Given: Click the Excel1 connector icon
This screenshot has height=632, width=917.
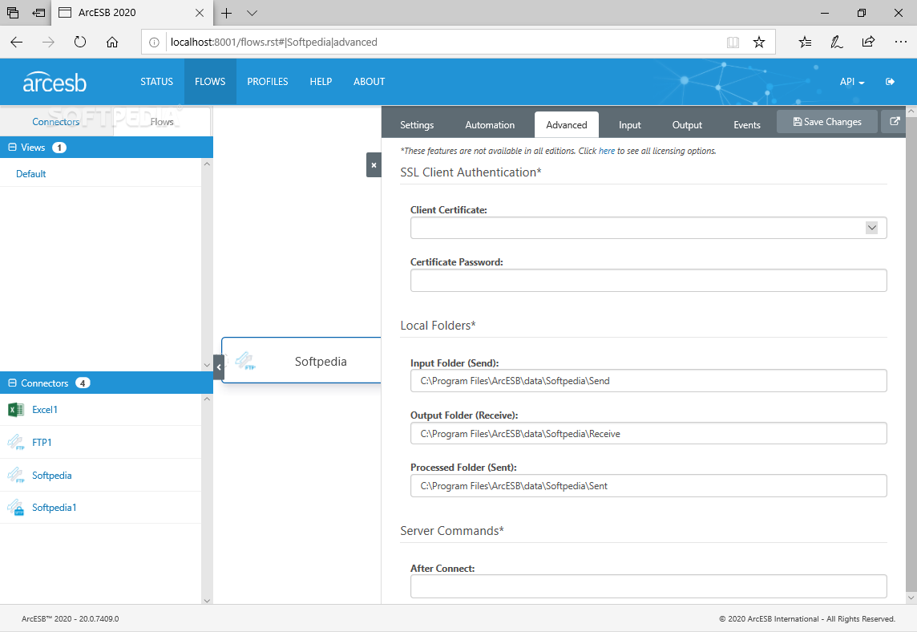Looking at the screenshot, I should click(x=16, y=410).
